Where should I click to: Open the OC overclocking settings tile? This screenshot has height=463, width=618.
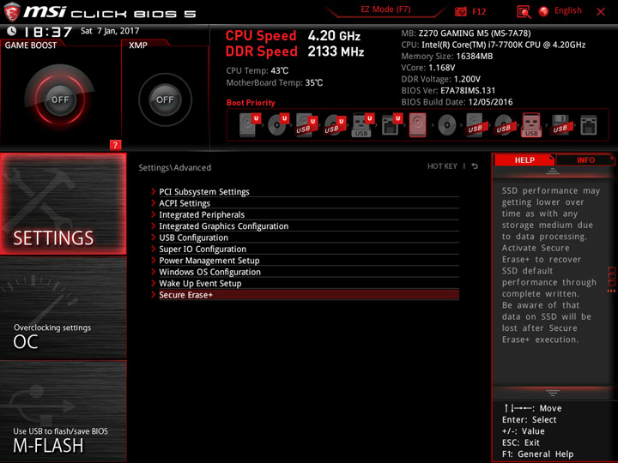(64, 308)
